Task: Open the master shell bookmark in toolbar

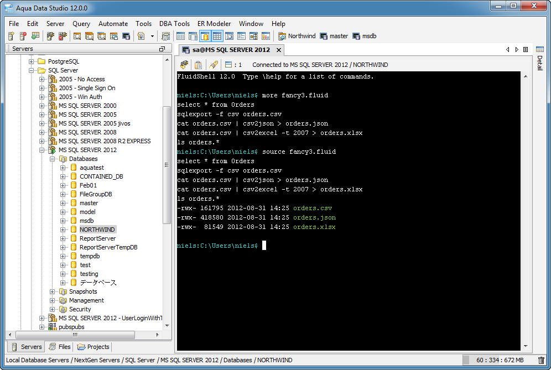Action: pos(334,36)
